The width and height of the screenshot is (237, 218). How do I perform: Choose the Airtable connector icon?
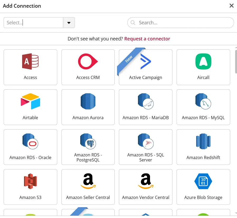(30, 101)
